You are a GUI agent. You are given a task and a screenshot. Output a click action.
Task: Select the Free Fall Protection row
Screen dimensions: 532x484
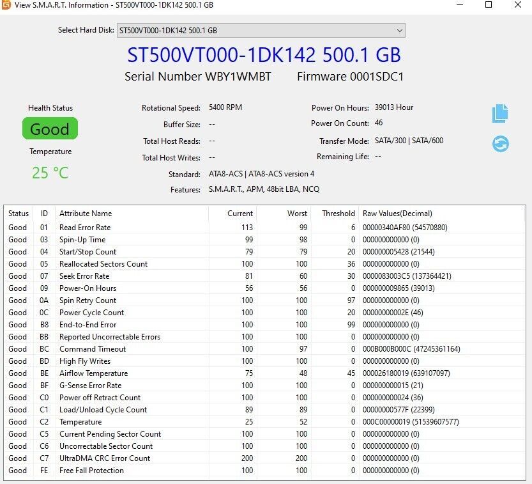tap(264, 471)
